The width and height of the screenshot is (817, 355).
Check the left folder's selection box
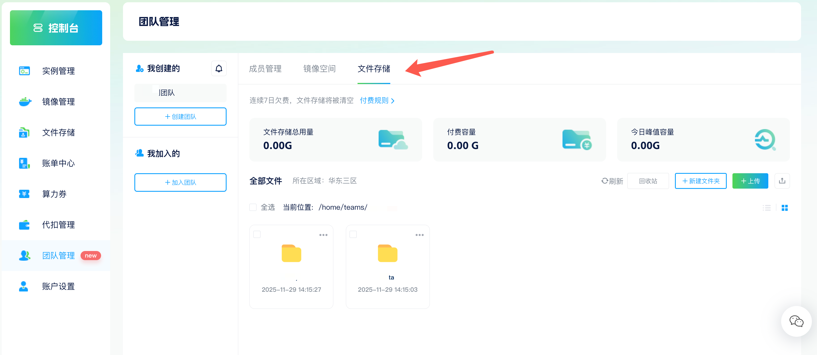click(x=256, y=234)
